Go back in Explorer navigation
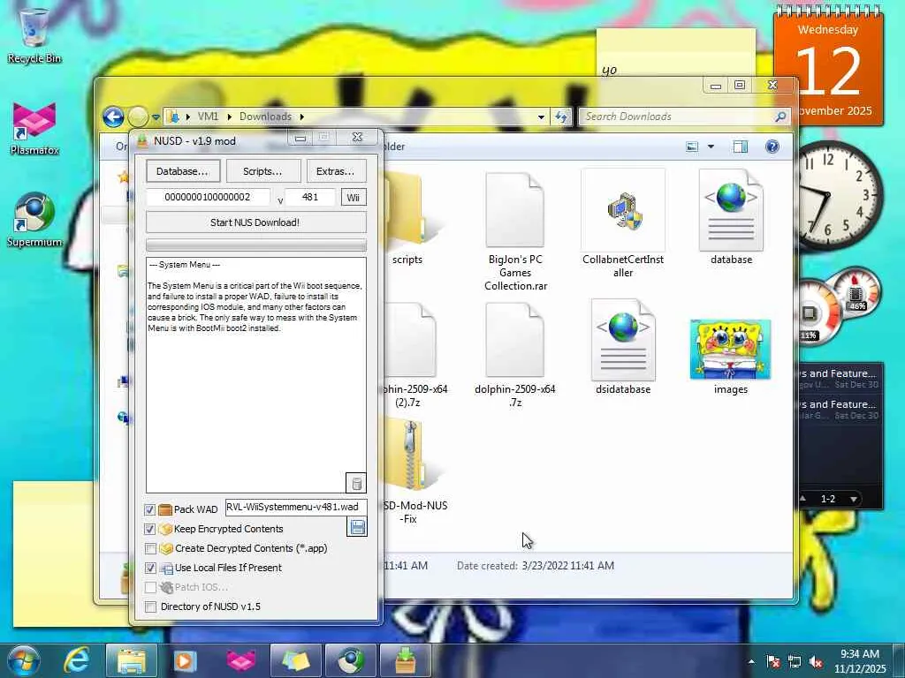The image size is (905, 678). point(114,117)
